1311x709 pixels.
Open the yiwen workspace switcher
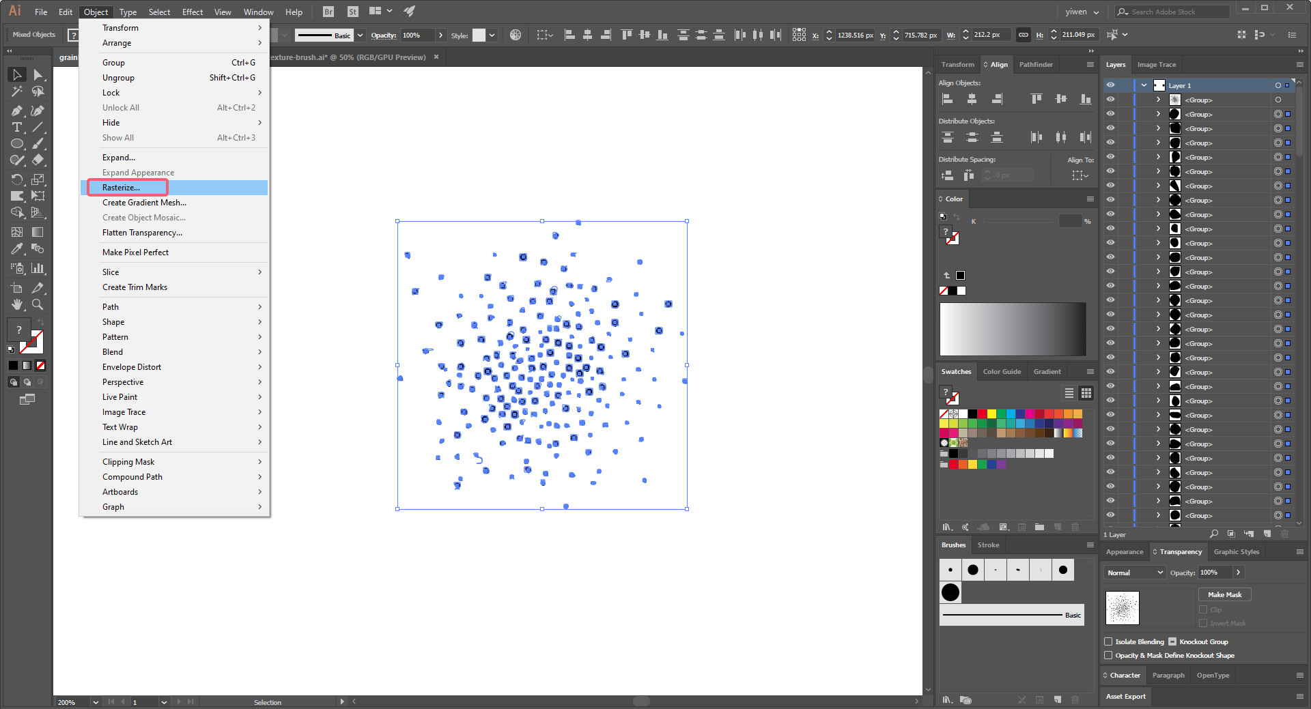pyautogui.click(x=1082, y=12)
